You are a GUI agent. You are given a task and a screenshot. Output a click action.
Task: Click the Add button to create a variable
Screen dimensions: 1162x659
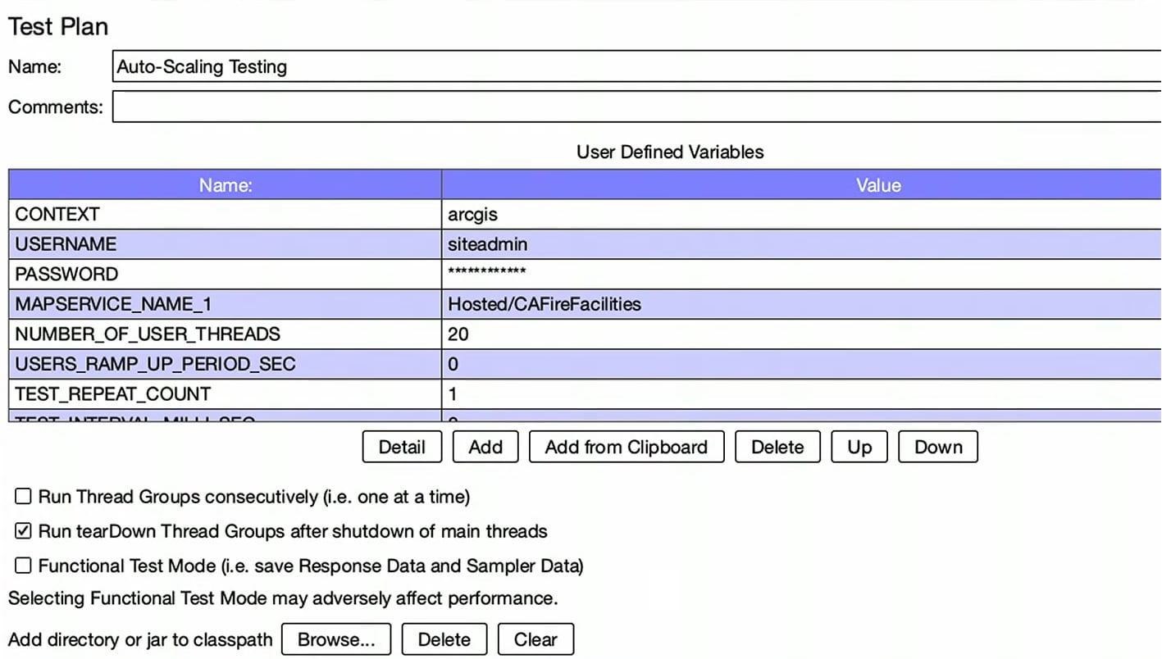[485, 447]
